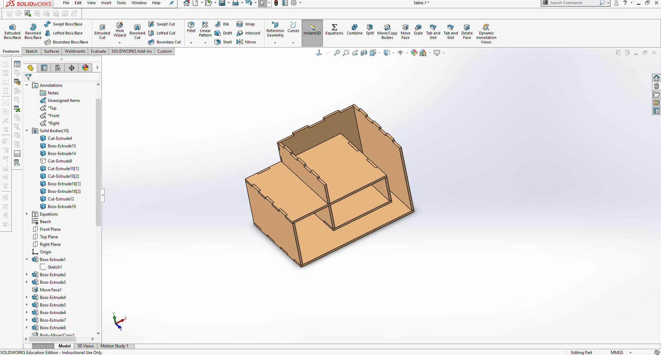Open the View menu
This screenshot has height=355, width=661.
[91, 3]
